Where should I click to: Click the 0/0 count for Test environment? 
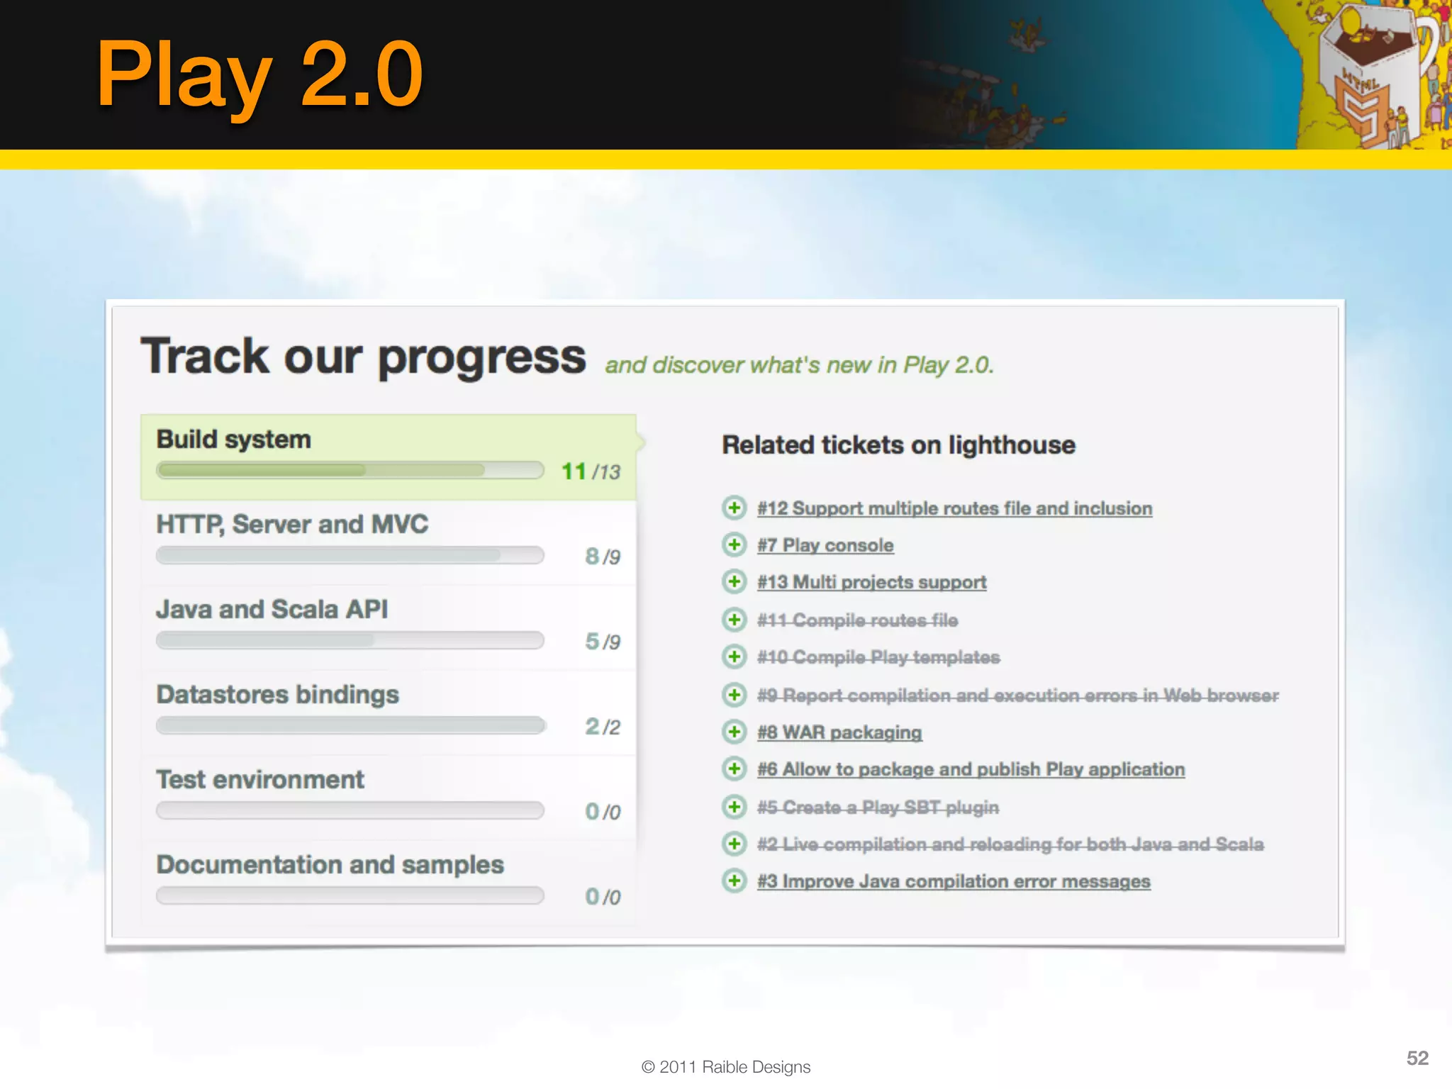tap(603, 812)
